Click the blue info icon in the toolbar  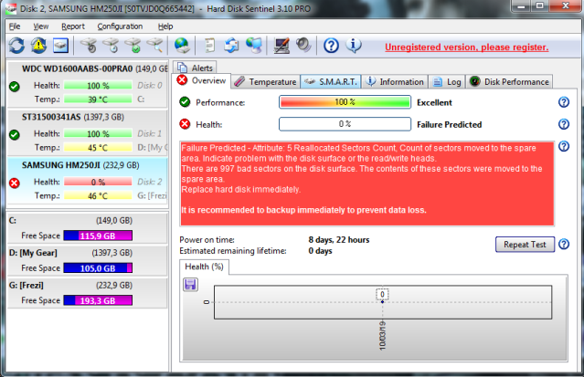point(355,46)
